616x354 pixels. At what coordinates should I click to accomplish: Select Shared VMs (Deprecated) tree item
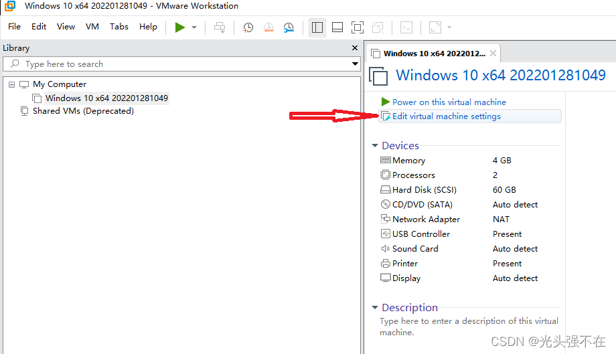point(83,111)
